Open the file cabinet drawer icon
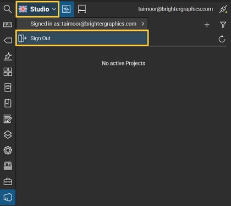Viewport: 231px width, 206px height. tap(8, 88)
